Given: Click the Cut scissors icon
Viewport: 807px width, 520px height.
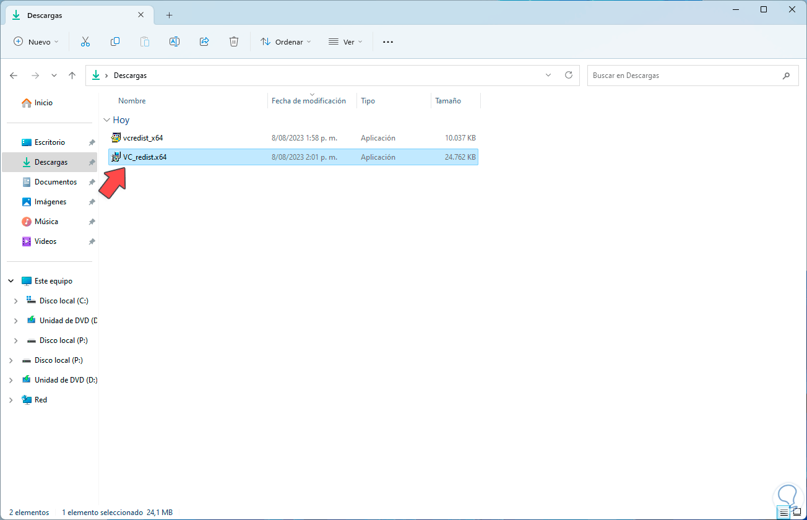Looking at the screenshot, I should pos(85,41).
